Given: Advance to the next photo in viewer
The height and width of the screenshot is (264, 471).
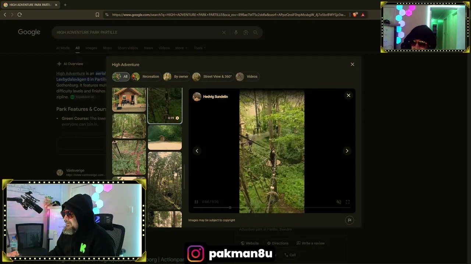Looking at the screenshot, I should pyautogui.click(x=347, y=151).
